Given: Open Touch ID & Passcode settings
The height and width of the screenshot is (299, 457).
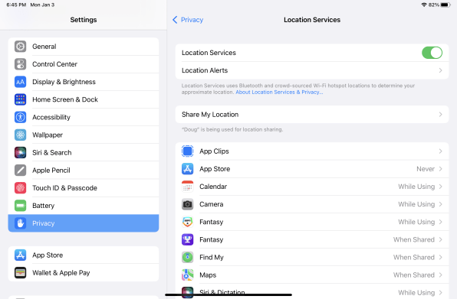Looking at the screenshot, I should (x=84, y=188).
